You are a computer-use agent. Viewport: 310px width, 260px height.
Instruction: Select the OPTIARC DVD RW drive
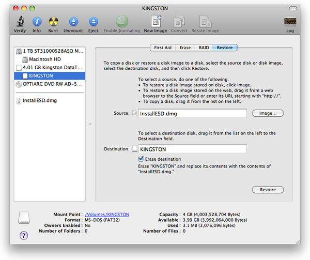point(50,84)
